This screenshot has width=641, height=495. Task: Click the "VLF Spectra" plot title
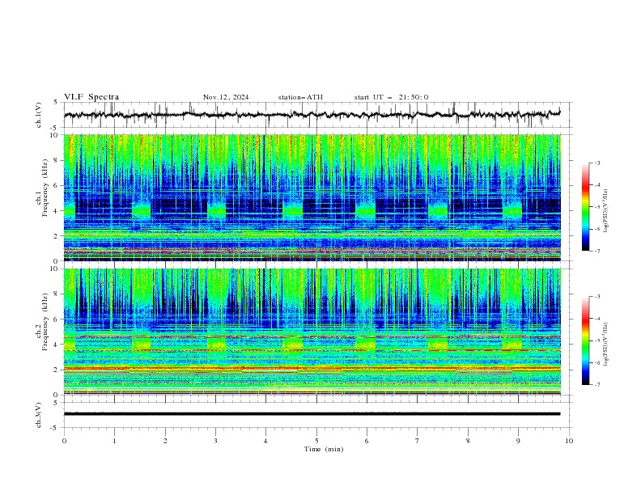point(91,97)
